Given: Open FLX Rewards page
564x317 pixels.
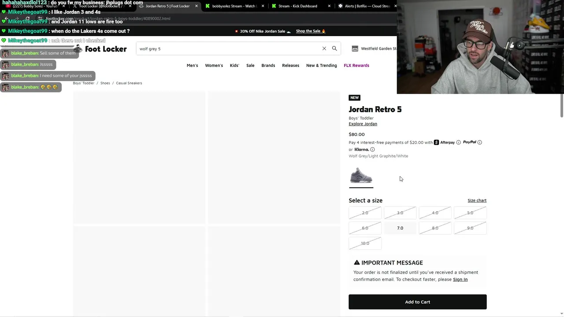Looking at the screenshot, I should click(x=356, y=66).
